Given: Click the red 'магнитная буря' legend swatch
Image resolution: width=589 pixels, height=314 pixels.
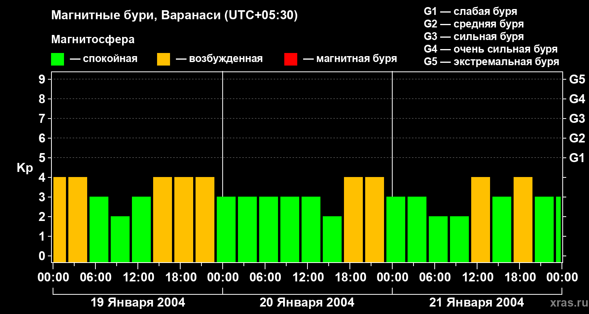Looking at the screenshot, I should click(291, 59).
